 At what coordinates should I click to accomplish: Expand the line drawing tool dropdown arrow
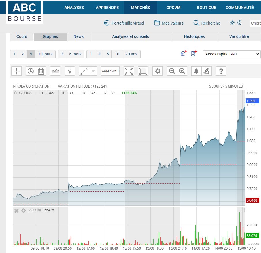click(x=93, y=71)
